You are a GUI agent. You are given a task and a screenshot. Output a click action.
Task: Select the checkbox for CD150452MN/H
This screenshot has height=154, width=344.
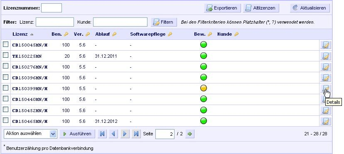tap(6, 109)
